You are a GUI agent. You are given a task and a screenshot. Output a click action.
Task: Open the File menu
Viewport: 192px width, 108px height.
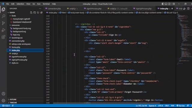[x=7, y=4]
